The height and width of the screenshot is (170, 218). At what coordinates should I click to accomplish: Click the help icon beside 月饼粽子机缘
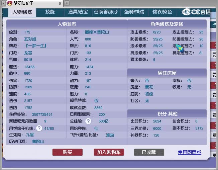coord(39,128)
